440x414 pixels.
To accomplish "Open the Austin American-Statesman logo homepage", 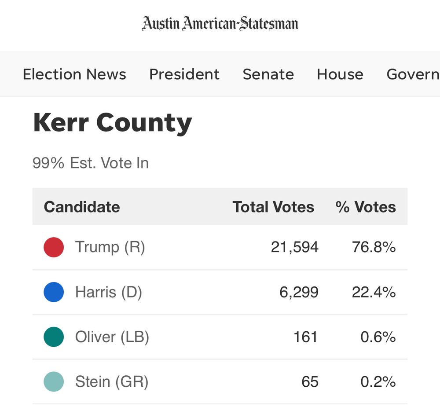I will [220, 24].
